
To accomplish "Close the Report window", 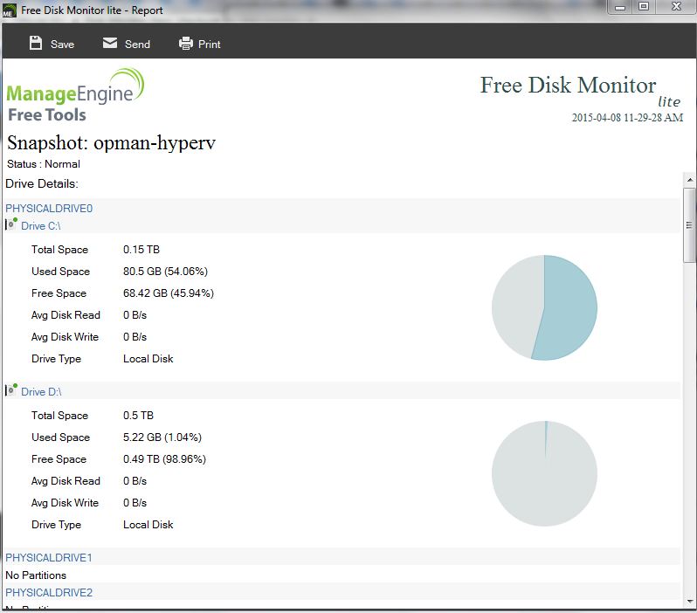I will [676, 7].
